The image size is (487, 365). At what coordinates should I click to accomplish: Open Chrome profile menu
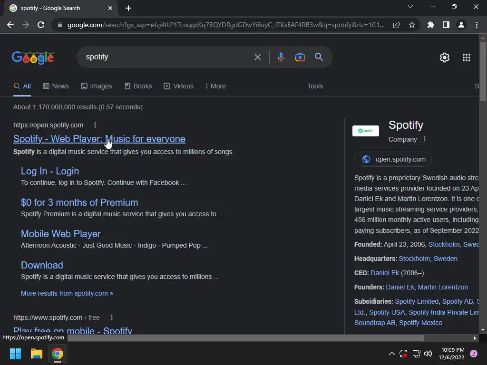pos(461,25)
